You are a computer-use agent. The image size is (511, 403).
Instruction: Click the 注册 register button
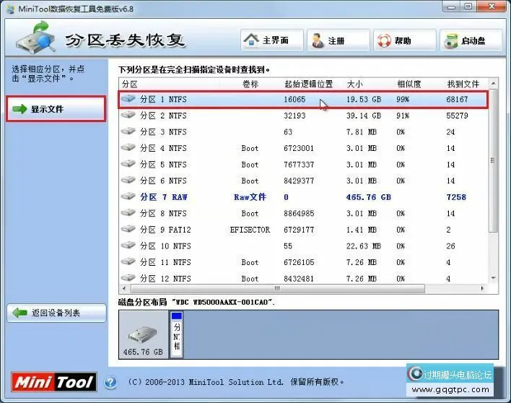click(x=339, y=40)
